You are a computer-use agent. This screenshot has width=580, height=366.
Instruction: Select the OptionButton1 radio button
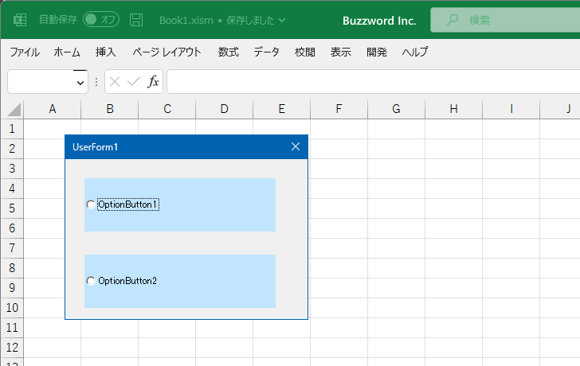pyautogui.click(x=90, y=204)
